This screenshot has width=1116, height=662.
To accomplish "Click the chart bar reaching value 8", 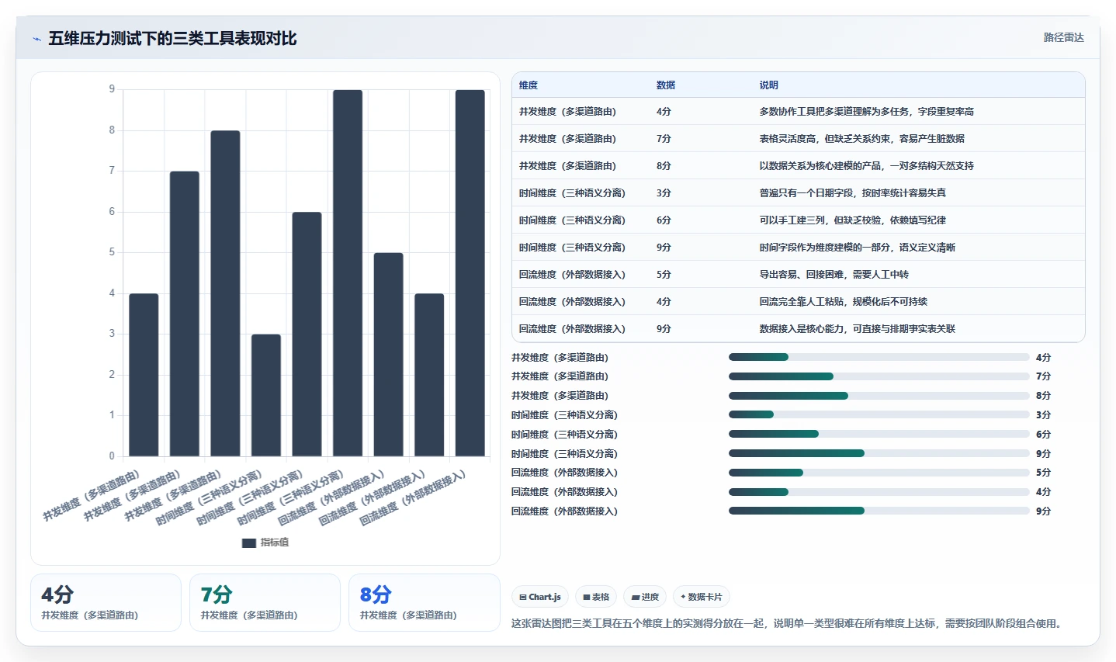I will (225, 293).
